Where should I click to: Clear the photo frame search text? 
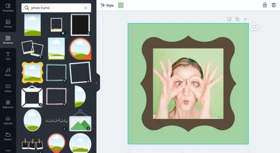coord(86,8)
